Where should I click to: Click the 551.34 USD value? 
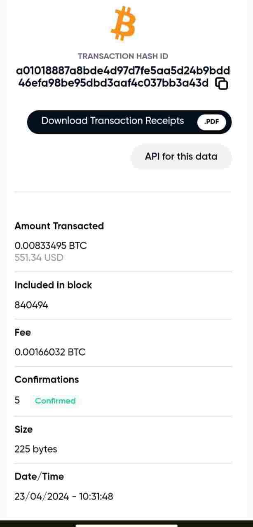pos(39,258)
